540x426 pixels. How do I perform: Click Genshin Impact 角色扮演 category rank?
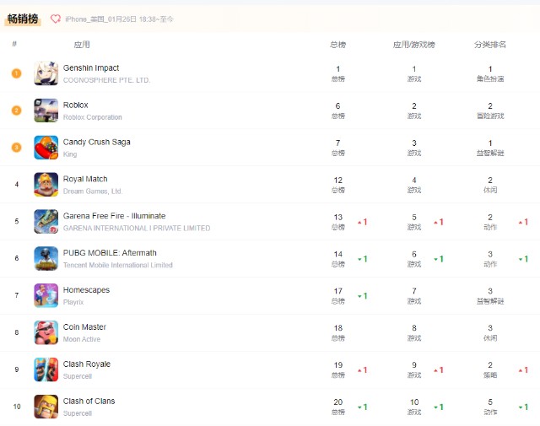(490, 73)
